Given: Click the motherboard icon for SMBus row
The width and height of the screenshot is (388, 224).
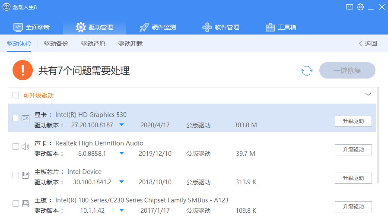Looking at the screenshot, I should (x=26, y=204).
